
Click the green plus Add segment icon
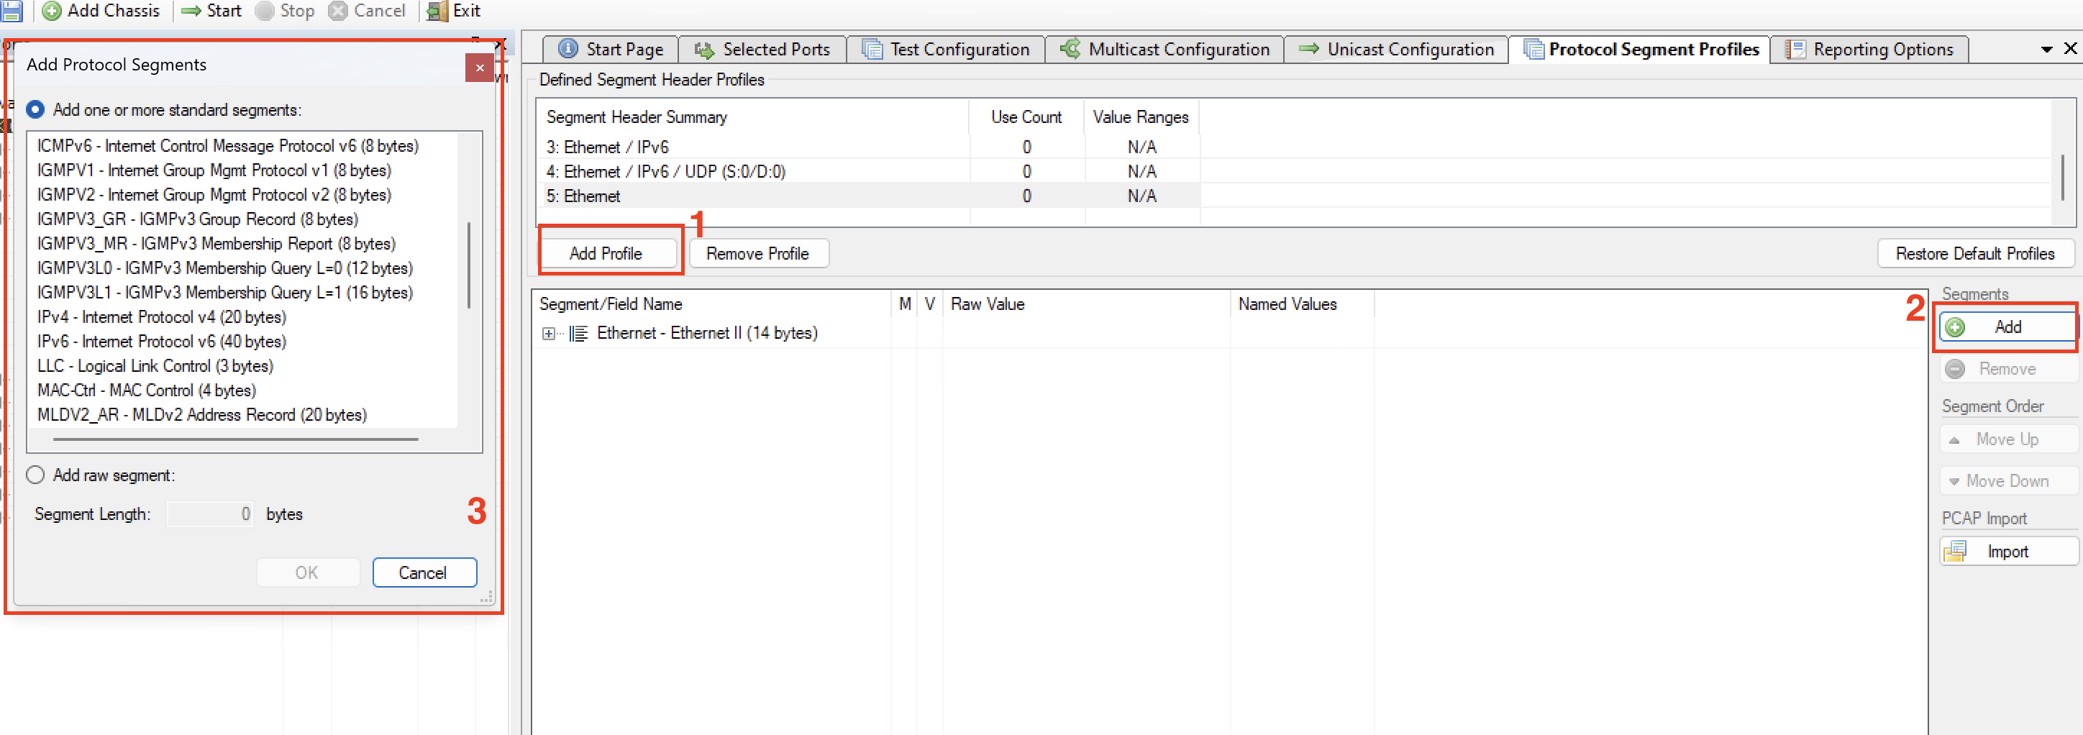click(1955, 327)
